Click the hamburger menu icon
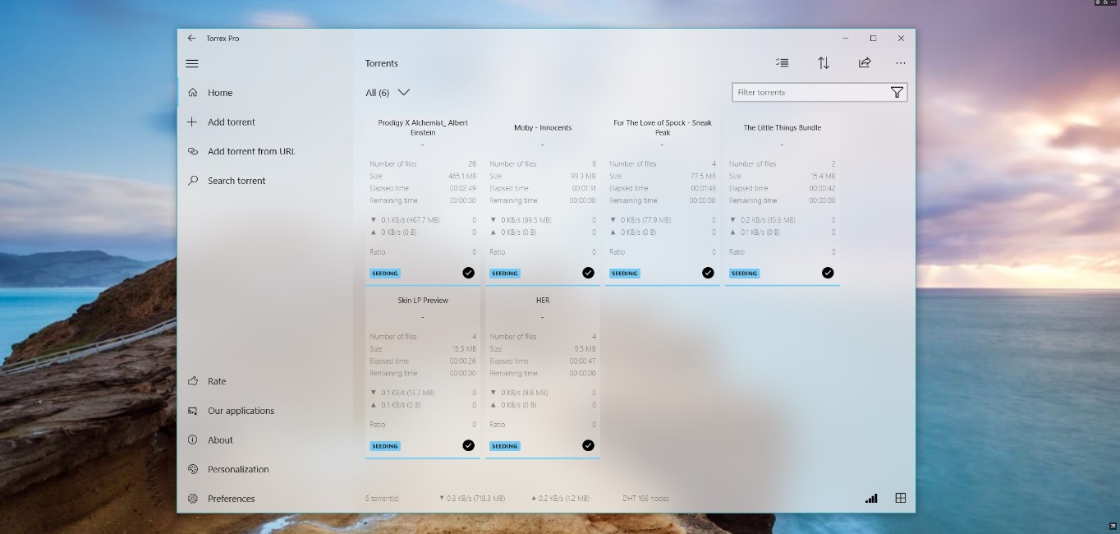Screen dimensions: 1120x534 [192, 63]
